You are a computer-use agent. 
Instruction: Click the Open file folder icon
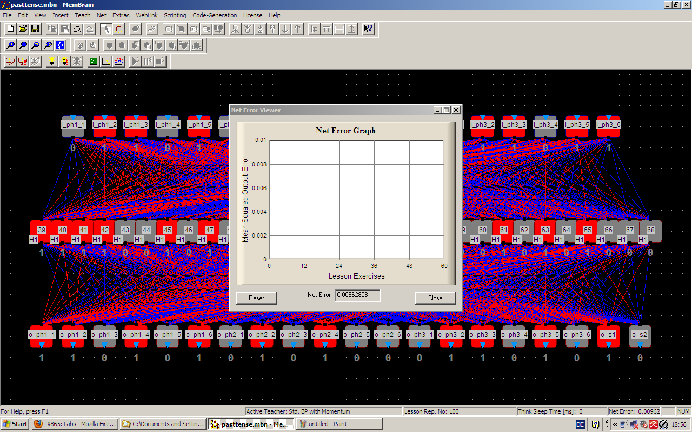23,29
